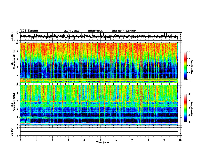Click the "6" kHz tick on ch.1 axis
203x157 pixels.
pyautogui.click(x=18, y=59)
